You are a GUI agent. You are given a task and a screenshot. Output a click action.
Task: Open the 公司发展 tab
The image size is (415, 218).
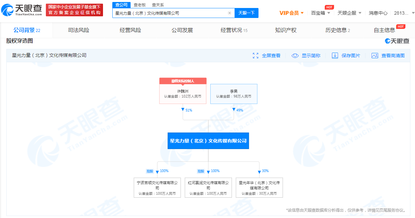[x=182, y=30]
